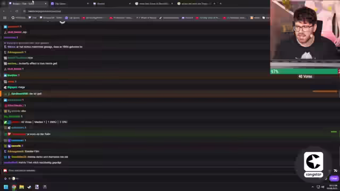
Task: Open Google Chrome from taskbar
Action: [x=14, y=187]
